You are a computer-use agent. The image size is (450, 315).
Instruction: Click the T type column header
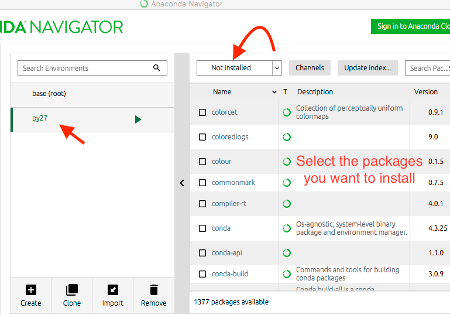point(285,92)
